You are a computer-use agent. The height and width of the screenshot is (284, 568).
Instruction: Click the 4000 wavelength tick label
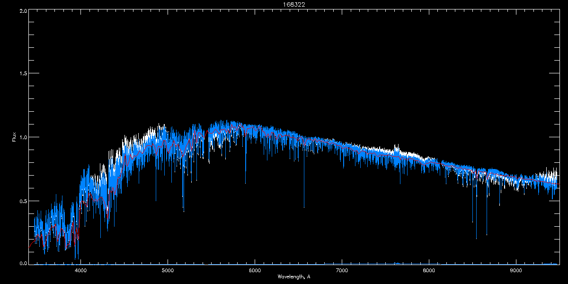[x=80, y=271]
